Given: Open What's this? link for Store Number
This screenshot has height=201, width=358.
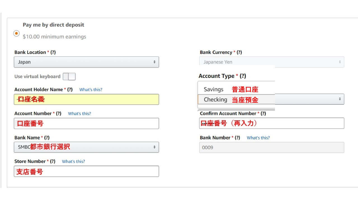Looking at the screenshot, I should [x=73, y=161].
